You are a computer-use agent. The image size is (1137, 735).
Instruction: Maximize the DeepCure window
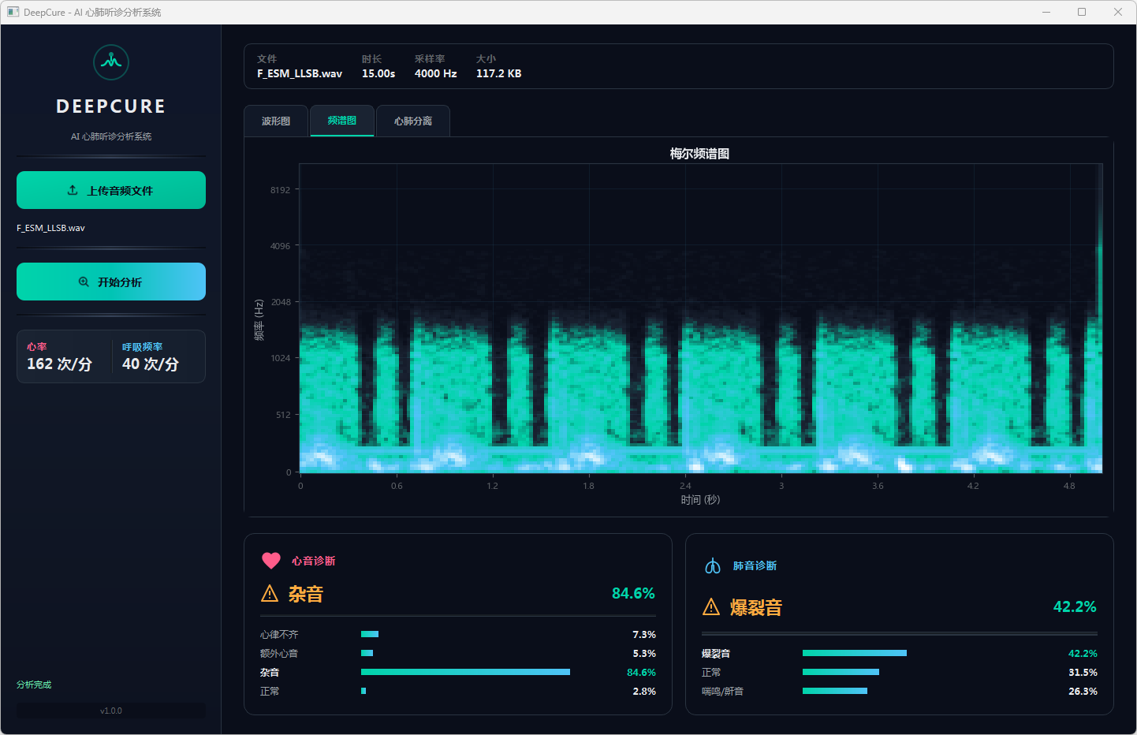pos(1082,12)
